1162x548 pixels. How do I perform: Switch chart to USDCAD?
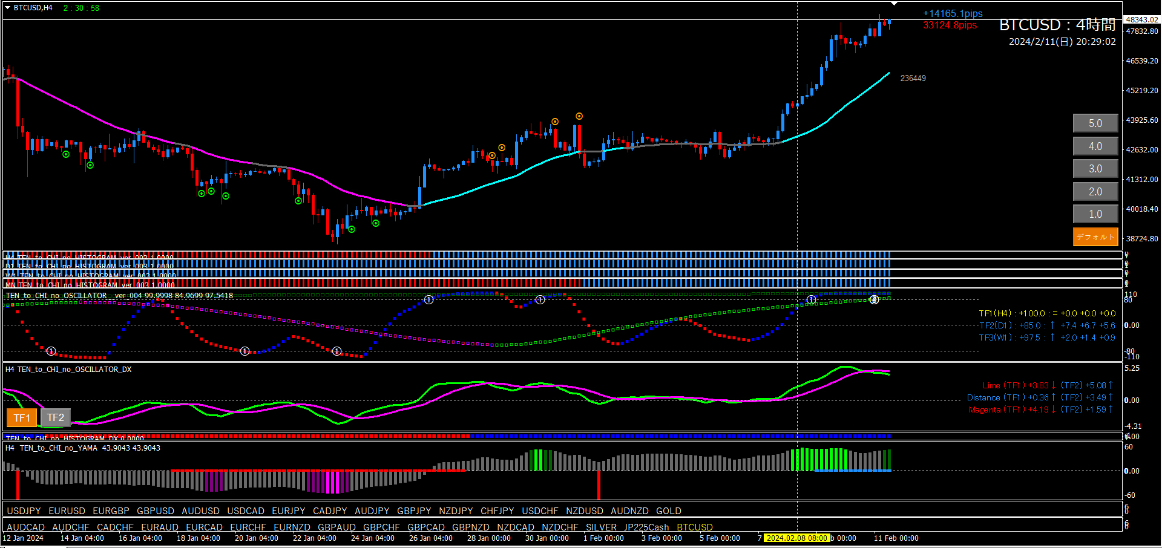click(x=246, y=511)
